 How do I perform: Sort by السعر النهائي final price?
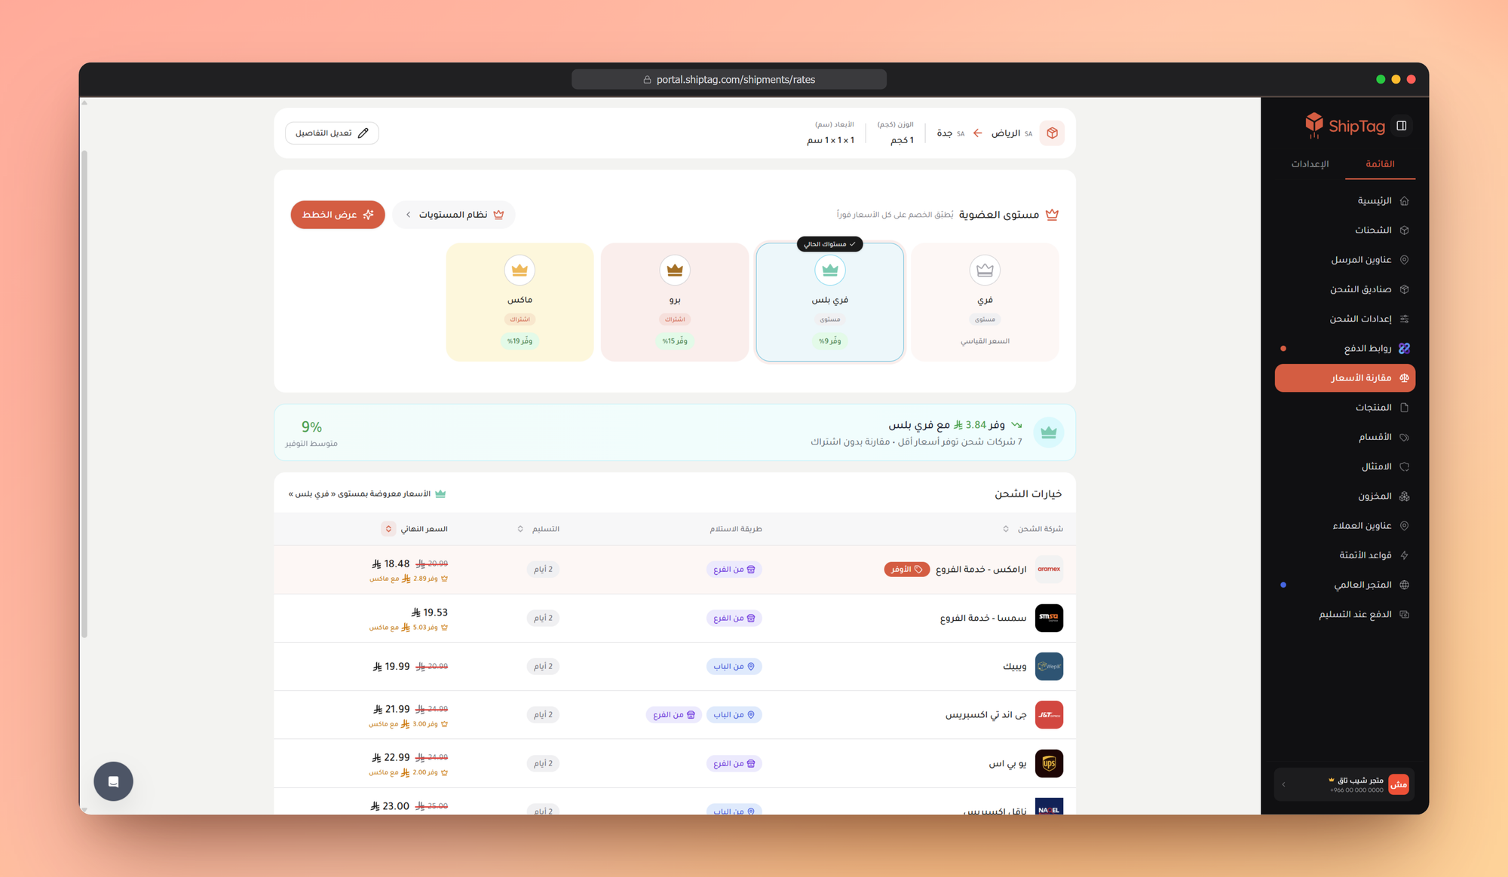pyautogui.click(x=415, y=529)
